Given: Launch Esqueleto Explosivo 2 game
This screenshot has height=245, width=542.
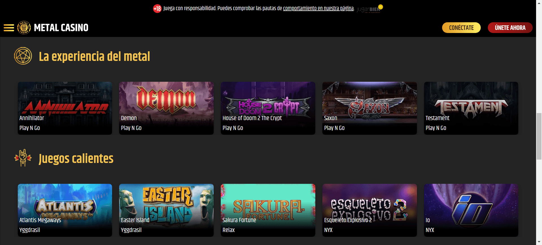Looking at the screenshot, I should tap(370, 210).
